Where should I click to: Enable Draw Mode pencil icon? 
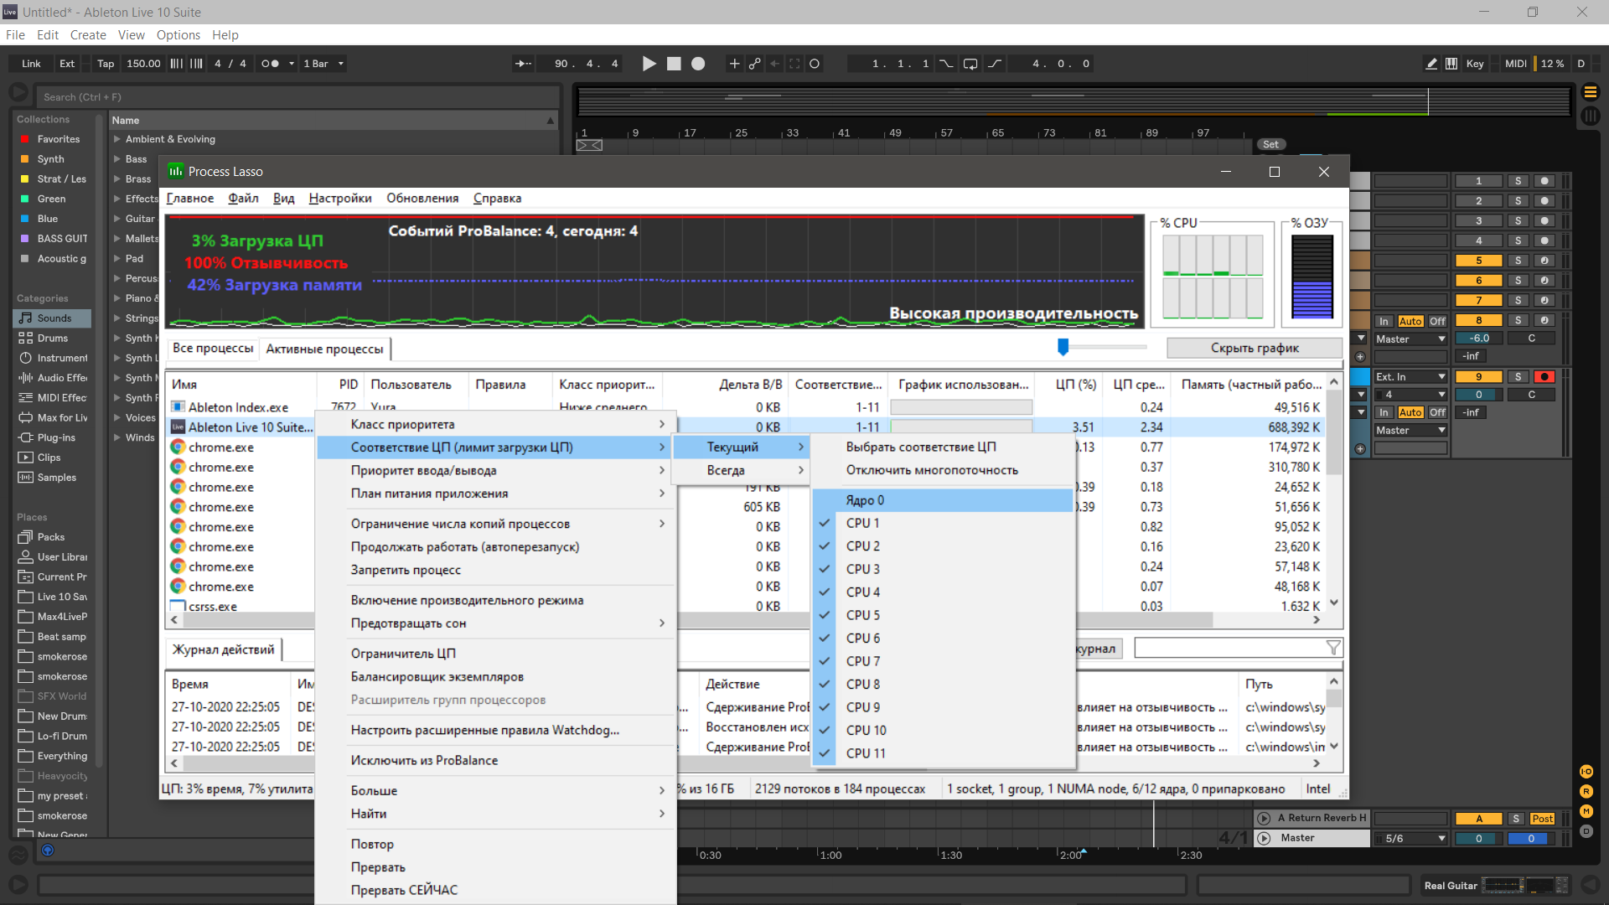click(x=1431, y=64)
